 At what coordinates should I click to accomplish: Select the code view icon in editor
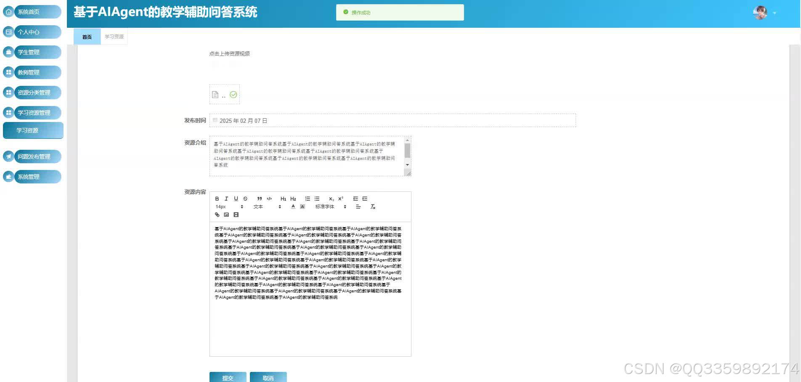(x=269, y=198)
